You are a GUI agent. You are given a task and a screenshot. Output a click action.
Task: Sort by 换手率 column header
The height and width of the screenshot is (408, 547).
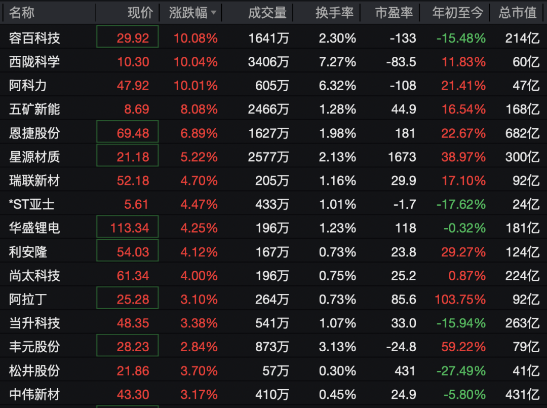coord(335,13)
